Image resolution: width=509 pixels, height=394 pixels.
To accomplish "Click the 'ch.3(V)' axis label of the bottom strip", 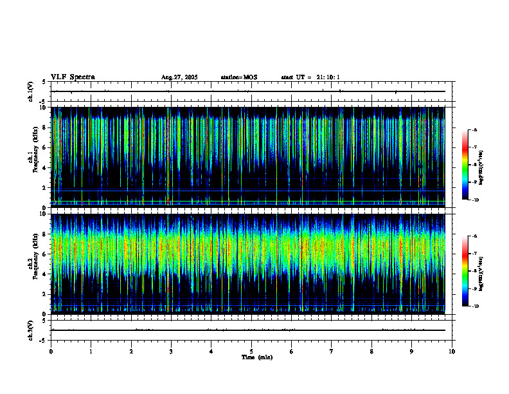I will point(30,330).
